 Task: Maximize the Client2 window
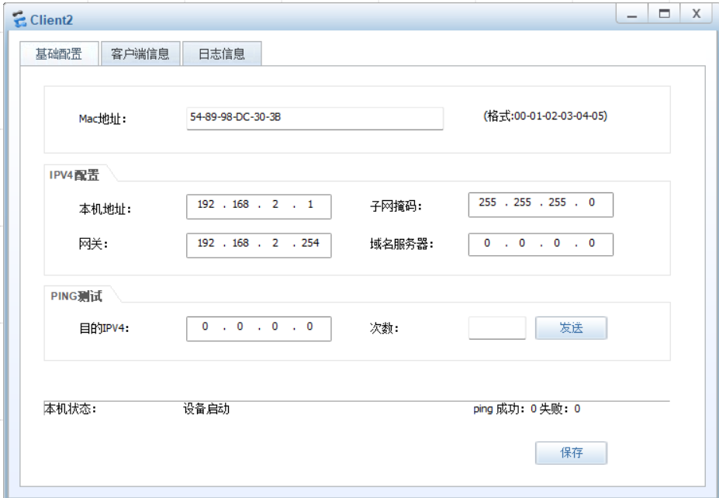pos(664,14)
